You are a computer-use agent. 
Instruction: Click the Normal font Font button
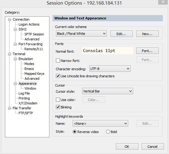(x=147, y=51)
